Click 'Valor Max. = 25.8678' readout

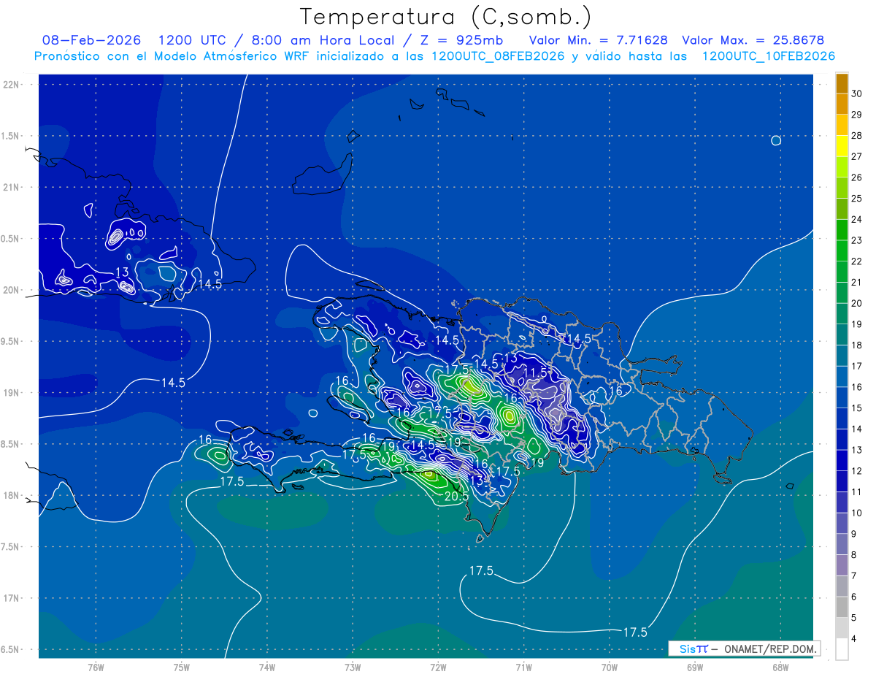pyautogui.click(x=753, y=41)
